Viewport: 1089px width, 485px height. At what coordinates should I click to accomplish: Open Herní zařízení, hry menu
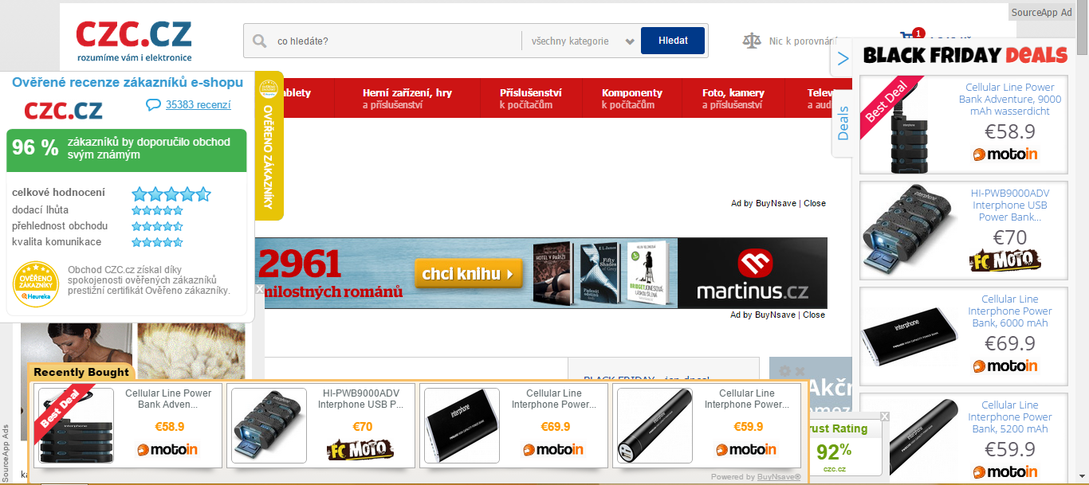click(407, 98)
